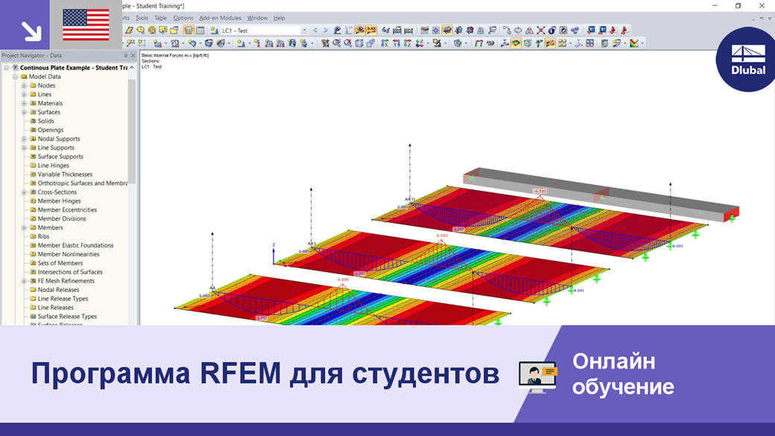775x436 pixels.
Task: Expand the Members tree node
Action: 24,228
